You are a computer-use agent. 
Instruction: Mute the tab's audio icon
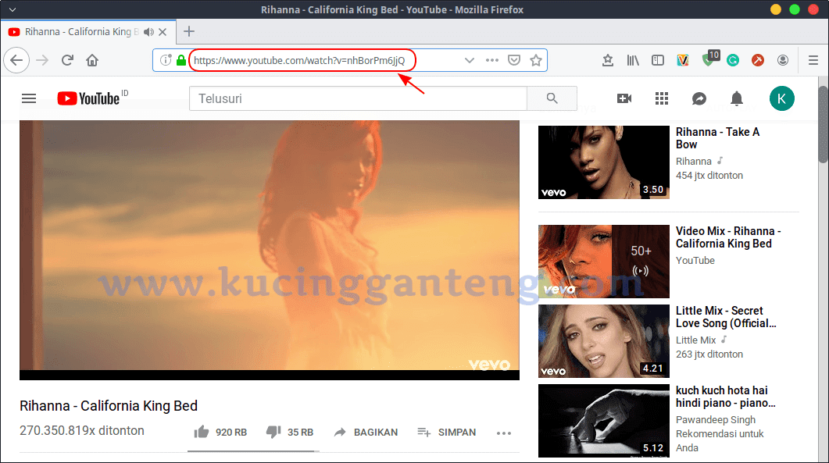tap(148, 32)
